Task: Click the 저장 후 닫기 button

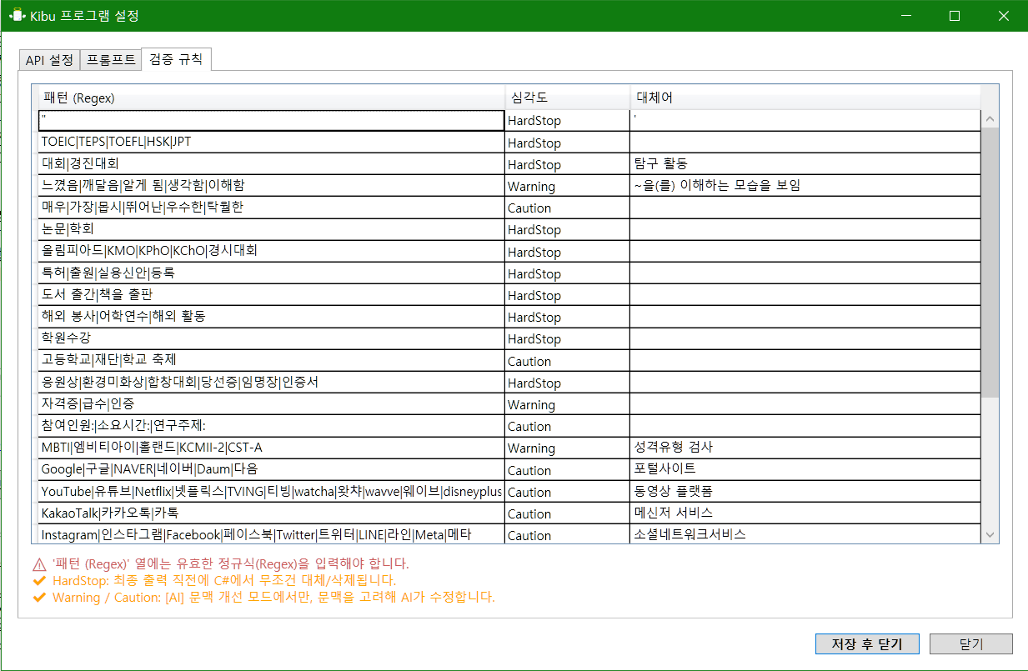Action: (867, 644)
